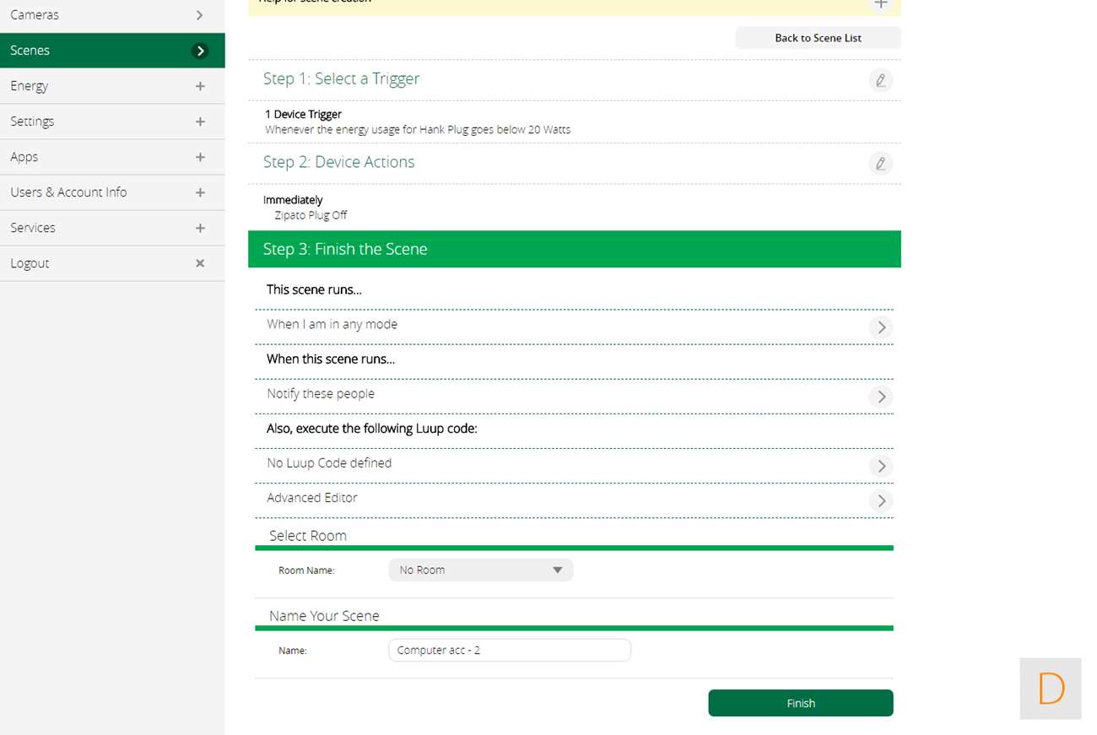Screen dimensions: 1097x735
Task: Click the edit pencil for Step 2 Device Actions
Action: (880, 163)
